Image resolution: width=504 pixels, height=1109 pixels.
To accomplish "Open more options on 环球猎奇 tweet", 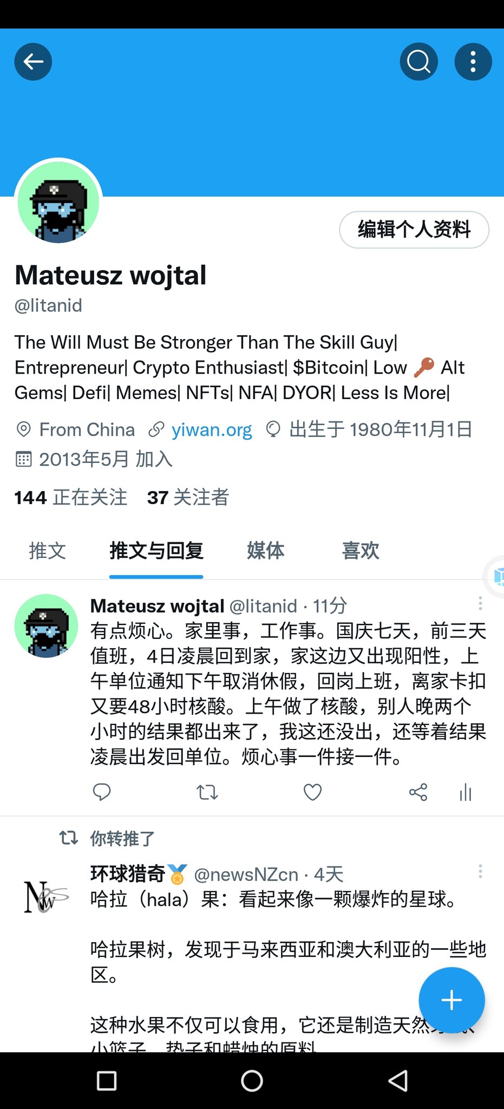I will (480, 871).
